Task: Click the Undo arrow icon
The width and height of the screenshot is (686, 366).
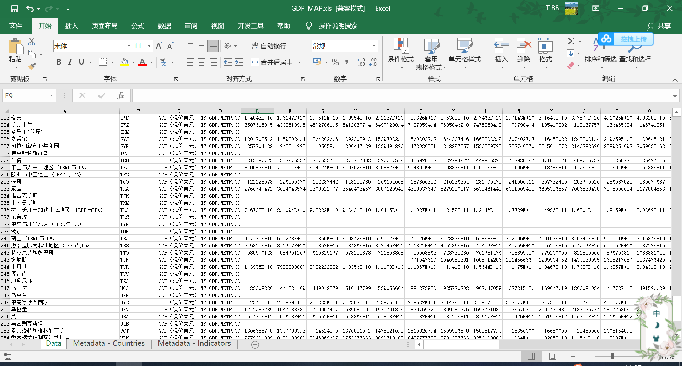Action: click(30, 9)
